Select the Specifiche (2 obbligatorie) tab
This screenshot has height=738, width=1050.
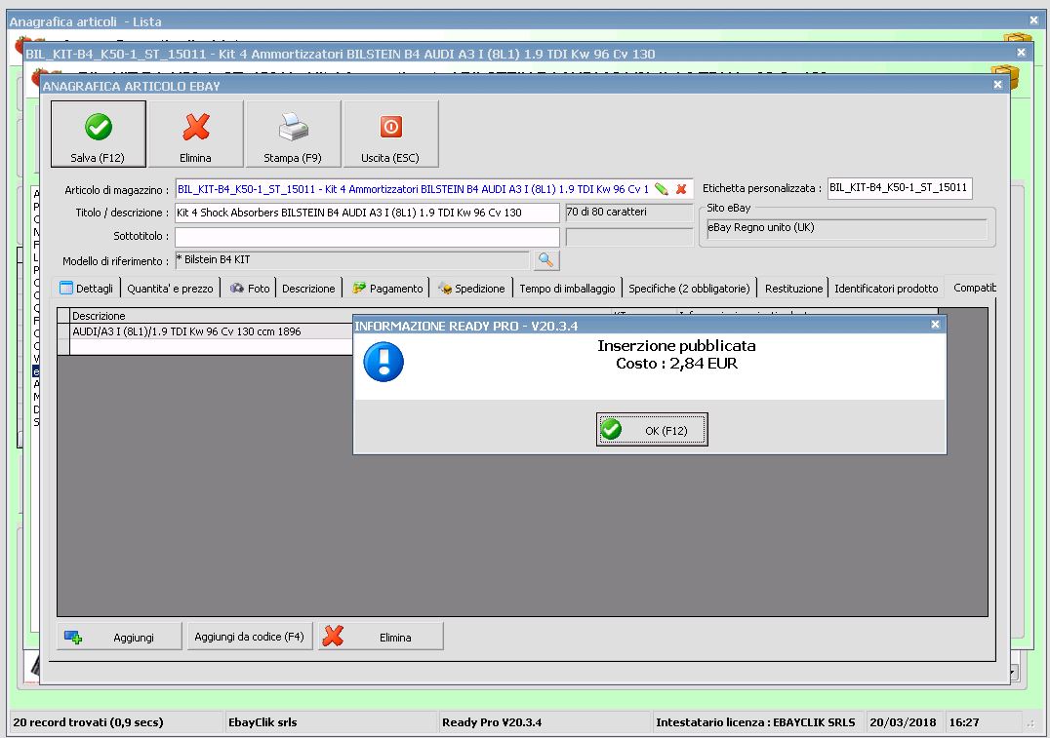pyautogui.click(x=689, y=289)
